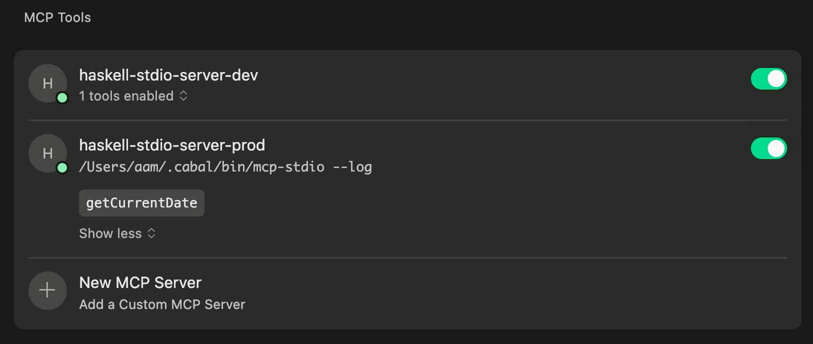
Task: Click the circular avatar next to New MCP Server
Action: [x=47, y=290]
